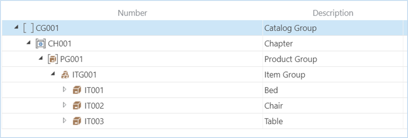Select the Table description cell

333,121
